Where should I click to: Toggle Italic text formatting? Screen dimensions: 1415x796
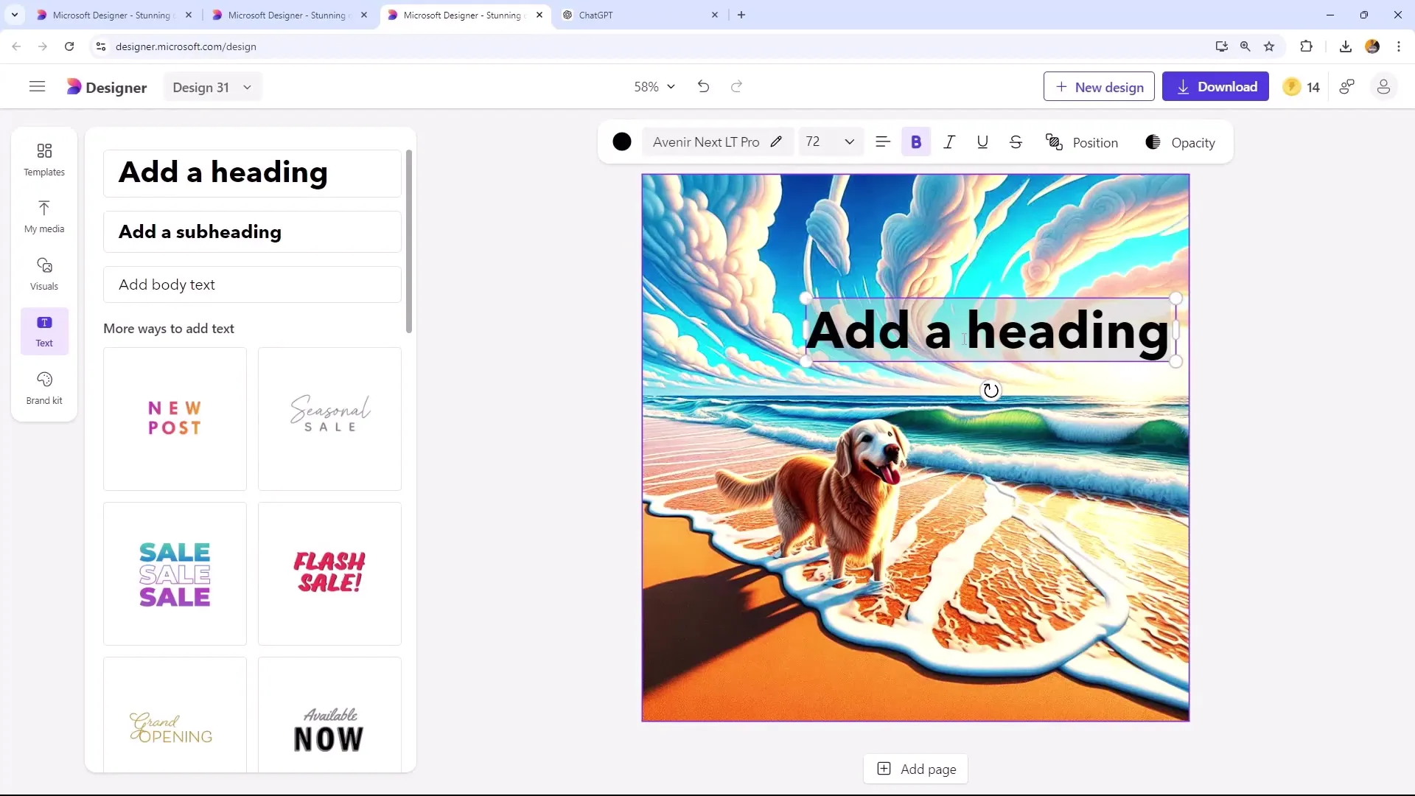coord(949,143)
